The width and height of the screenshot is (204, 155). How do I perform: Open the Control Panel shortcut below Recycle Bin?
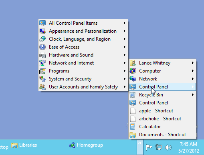[x=162, y=103]
